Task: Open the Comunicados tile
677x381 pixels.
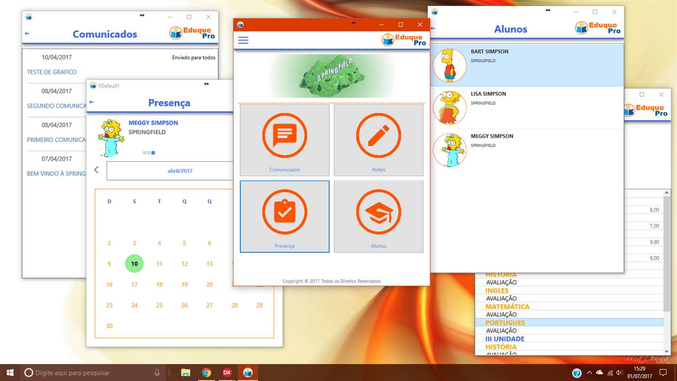Action: pyautogui.click(x=284, y=140)
